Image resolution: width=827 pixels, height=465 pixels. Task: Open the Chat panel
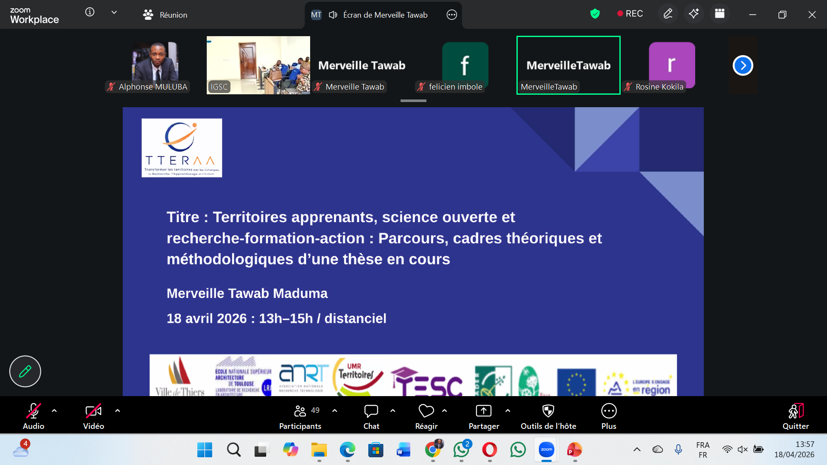tap(371, 415)
